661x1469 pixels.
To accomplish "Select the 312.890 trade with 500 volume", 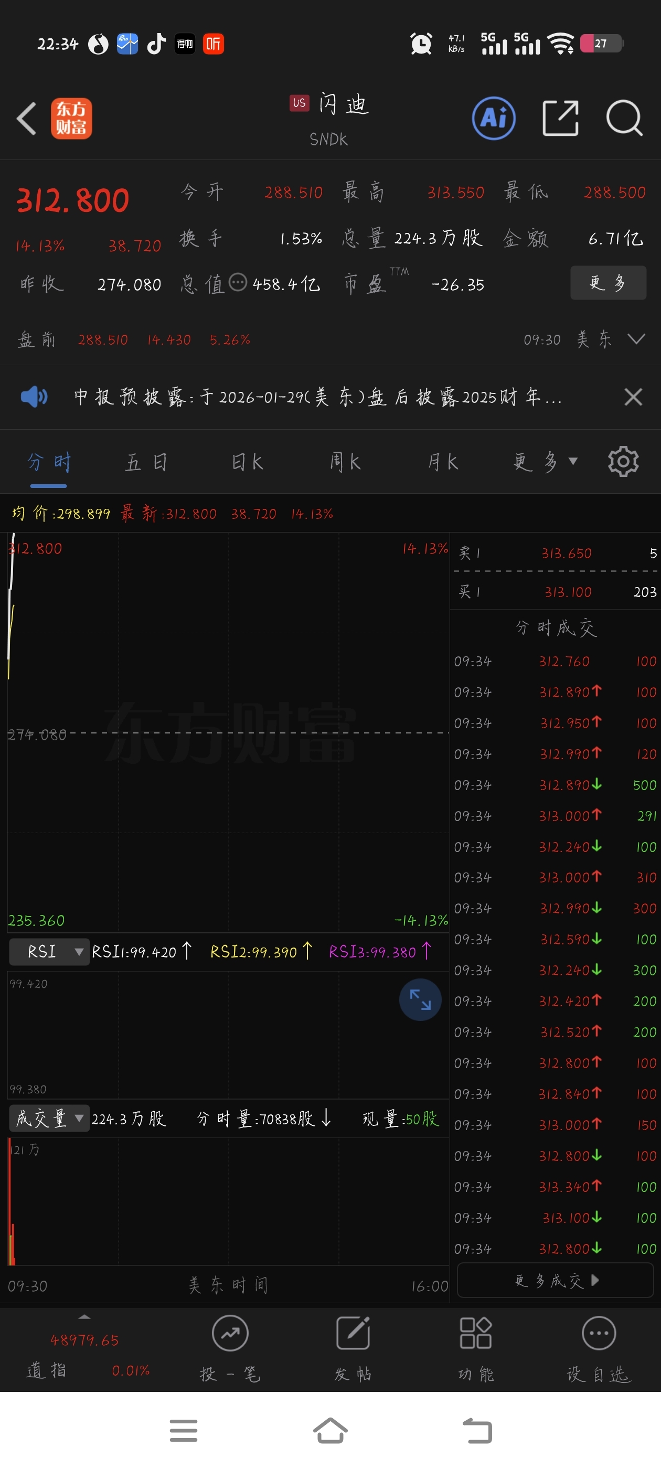I will (x=556, y=785).
